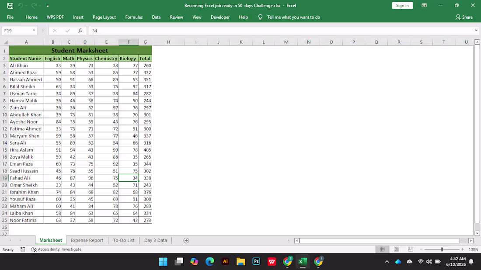
Task: Open Microsoft Edge from taskbar
Action: [x=210, y=261]
